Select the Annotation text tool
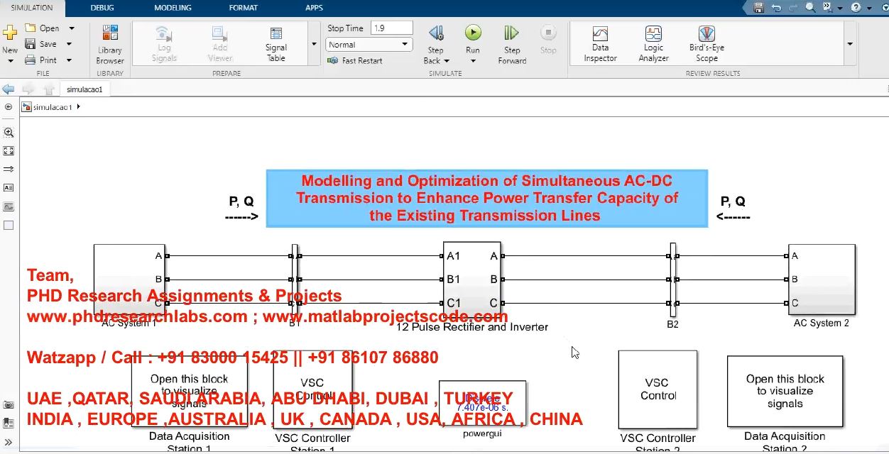889x454 pixels. (9, 188)
